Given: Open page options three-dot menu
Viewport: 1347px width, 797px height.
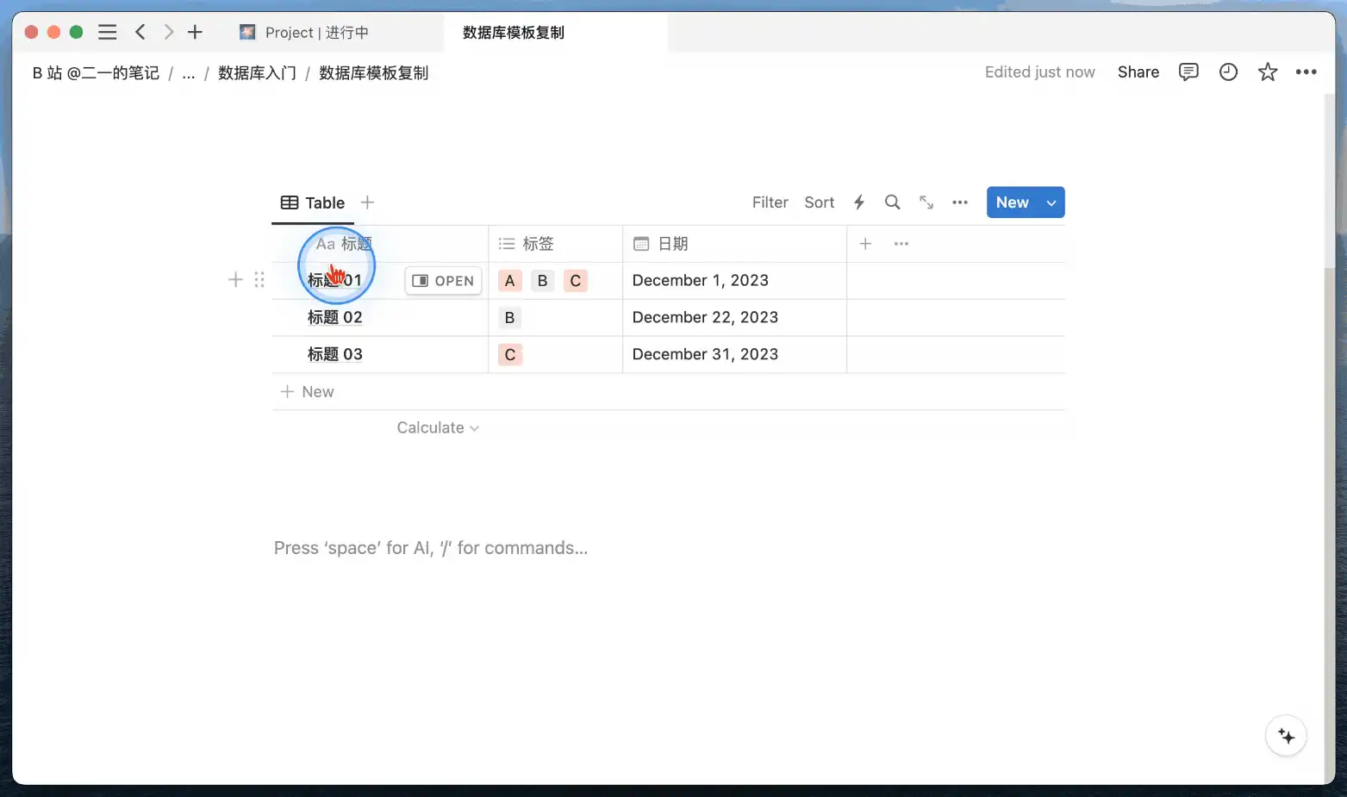Looking at the screenshot, I should (1306, 72).
